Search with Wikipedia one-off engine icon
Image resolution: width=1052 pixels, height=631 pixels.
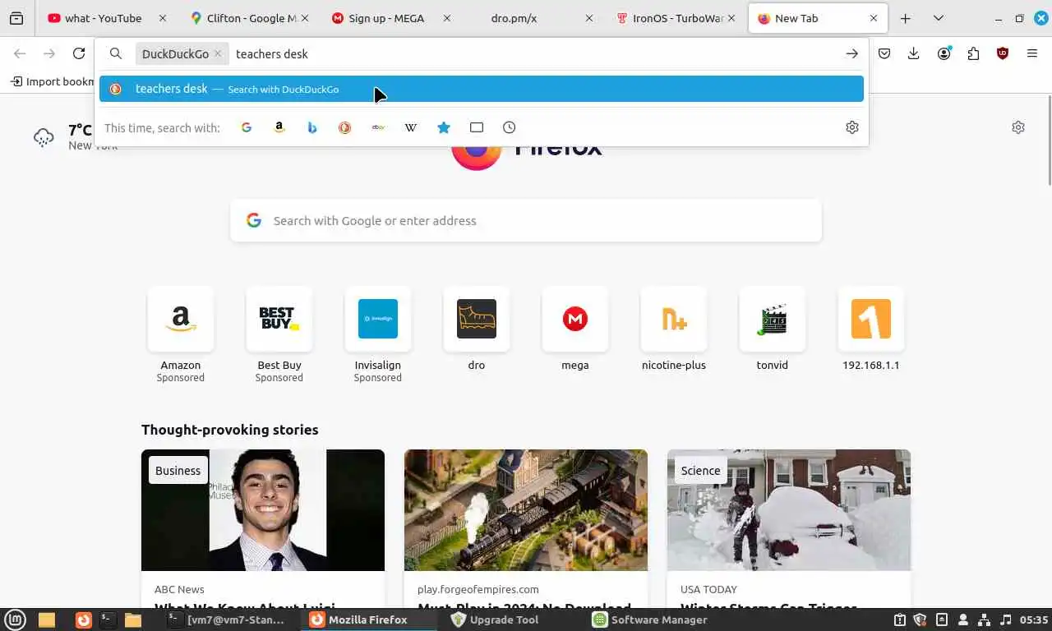pos(411,127)
